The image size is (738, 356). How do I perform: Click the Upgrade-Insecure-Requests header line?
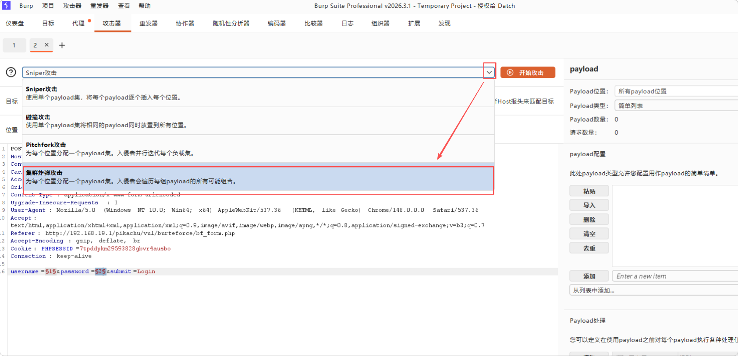64,202
